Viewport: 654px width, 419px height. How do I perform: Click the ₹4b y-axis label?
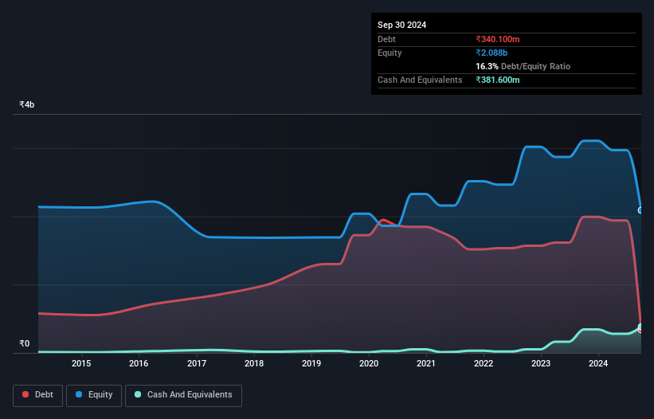(x=27, y=104)
